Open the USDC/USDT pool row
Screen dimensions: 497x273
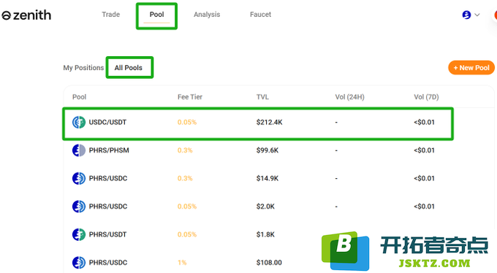(258, 124)
